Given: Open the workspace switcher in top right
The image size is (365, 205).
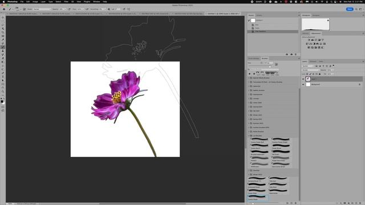Looking at the screenshot, I should (361, 9).
